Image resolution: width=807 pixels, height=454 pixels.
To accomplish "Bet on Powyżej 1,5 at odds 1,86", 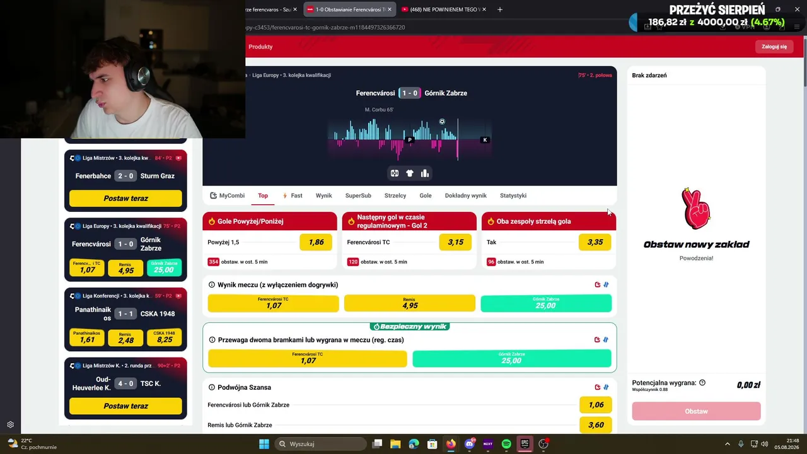I will tap(316, 242).
